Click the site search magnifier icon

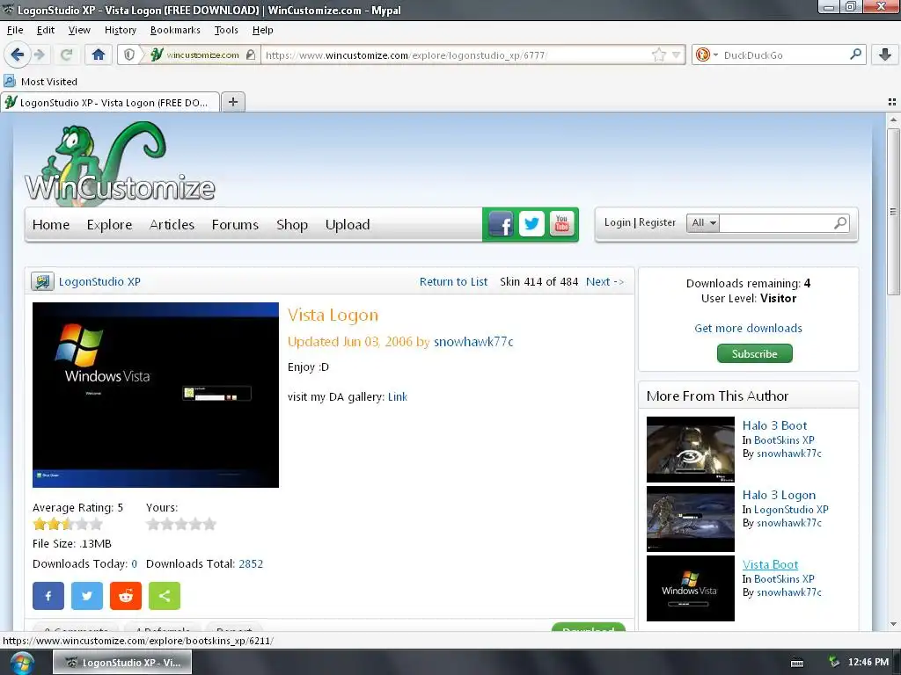(840, 222)
